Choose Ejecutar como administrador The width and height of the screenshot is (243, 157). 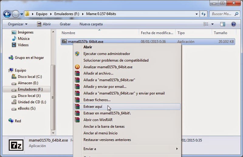pyautogui.click(x=127, y=54)
